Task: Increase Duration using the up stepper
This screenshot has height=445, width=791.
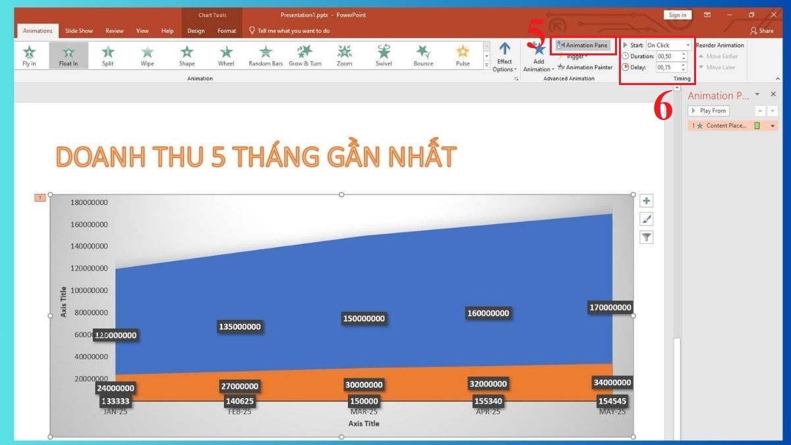Action: point(683,53)
